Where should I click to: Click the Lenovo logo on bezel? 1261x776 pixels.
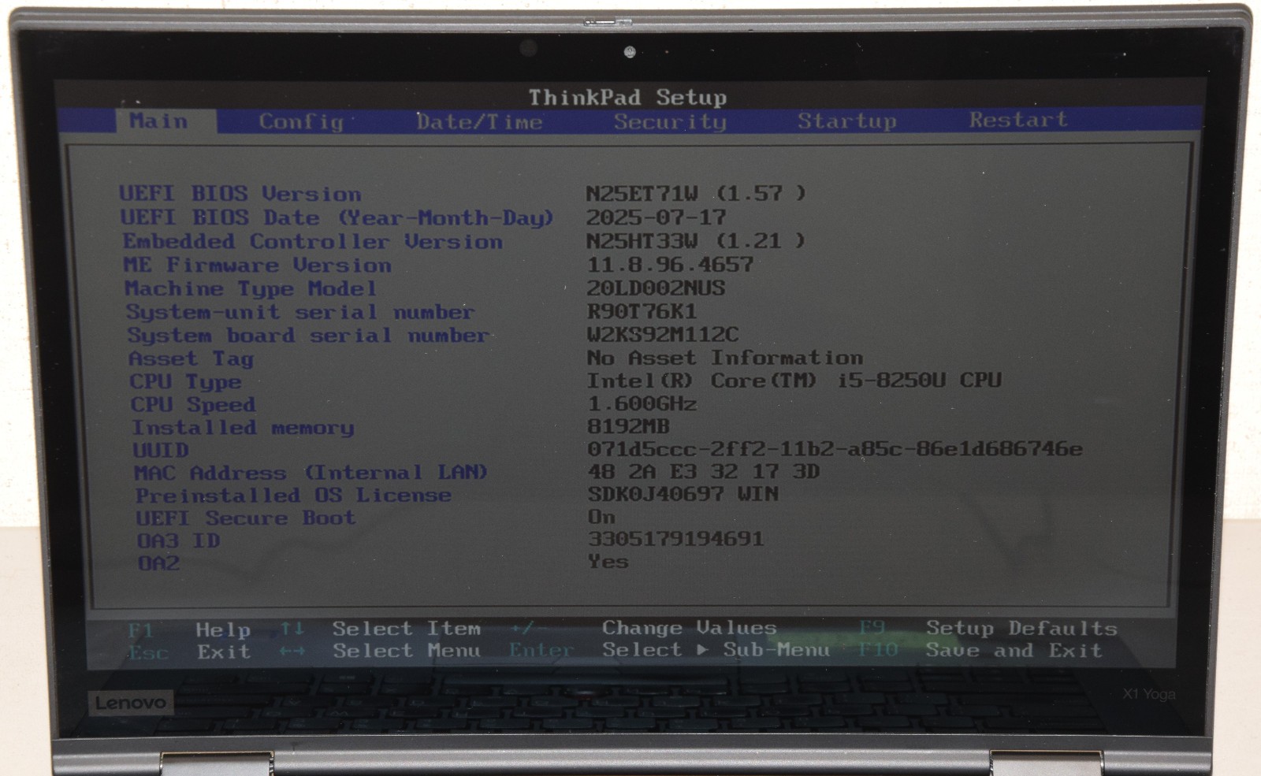click(130, 703)
